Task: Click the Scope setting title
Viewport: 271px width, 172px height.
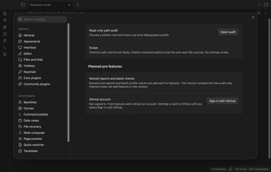Action: coord(94,48)
